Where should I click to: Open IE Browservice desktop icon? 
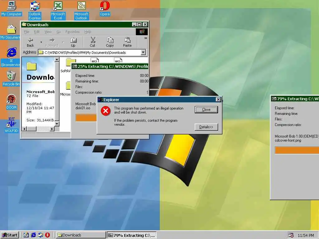click(x=11, y=57)
